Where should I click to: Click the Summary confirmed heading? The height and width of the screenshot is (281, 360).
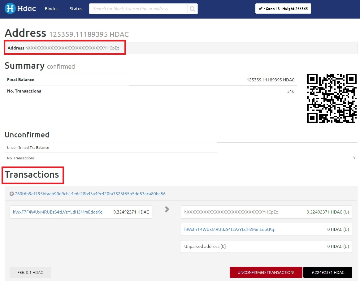[x=40, y=66]
